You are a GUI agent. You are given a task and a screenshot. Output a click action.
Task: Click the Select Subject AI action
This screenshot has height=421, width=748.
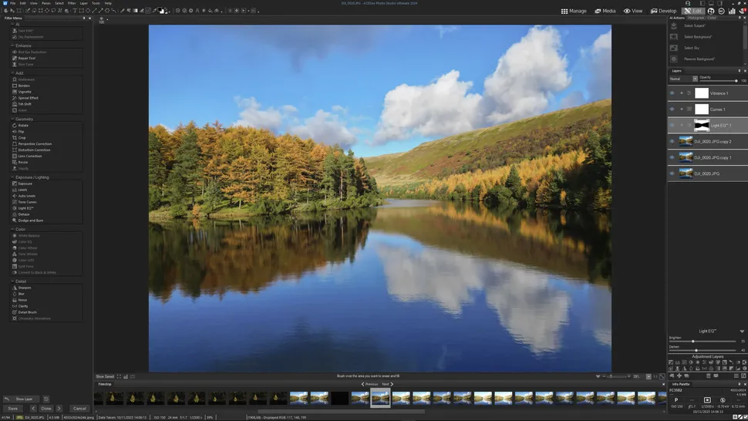coord(694,25)
